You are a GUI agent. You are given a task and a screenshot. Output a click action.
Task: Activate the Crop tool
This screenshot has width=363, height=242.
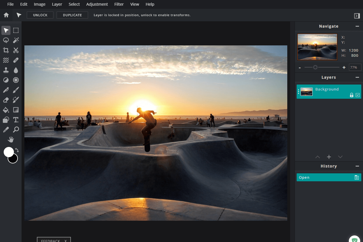pos(6,50)
